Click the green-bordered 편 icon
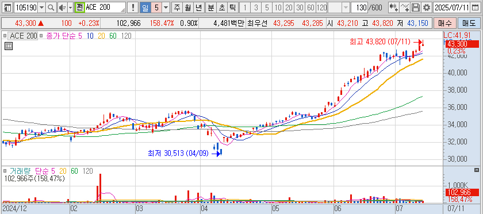Screen dimensions: 483x214 tap(80, 7)
